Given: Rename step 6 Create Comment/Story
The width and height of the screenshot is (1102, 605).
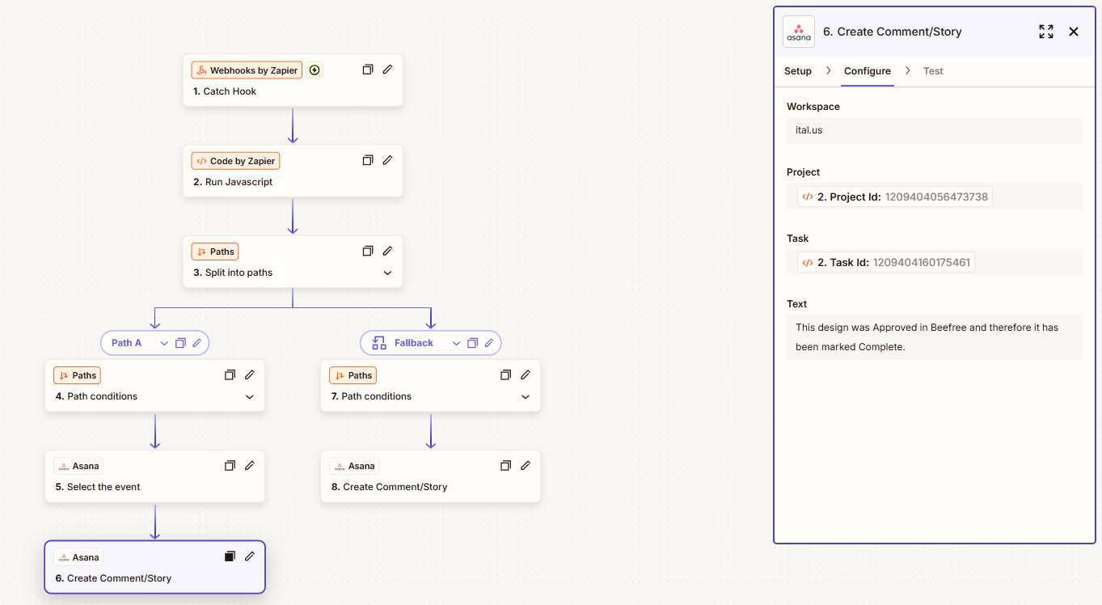Looking at the screenshot, I should pos(250,556).
